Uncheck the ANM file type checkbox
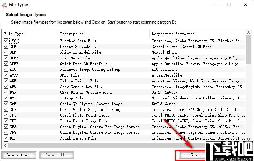Image resolution: width=254 pixels, height=161 pixels. pyautogui.click(x=6, y=81)
